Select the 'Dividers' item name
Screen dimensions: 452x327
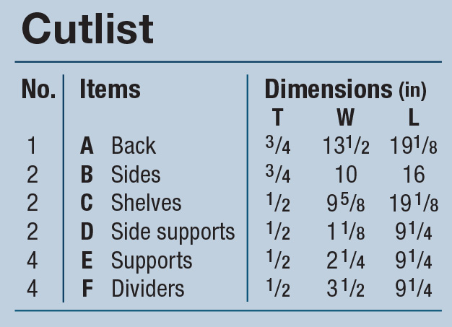coord(147,289)
